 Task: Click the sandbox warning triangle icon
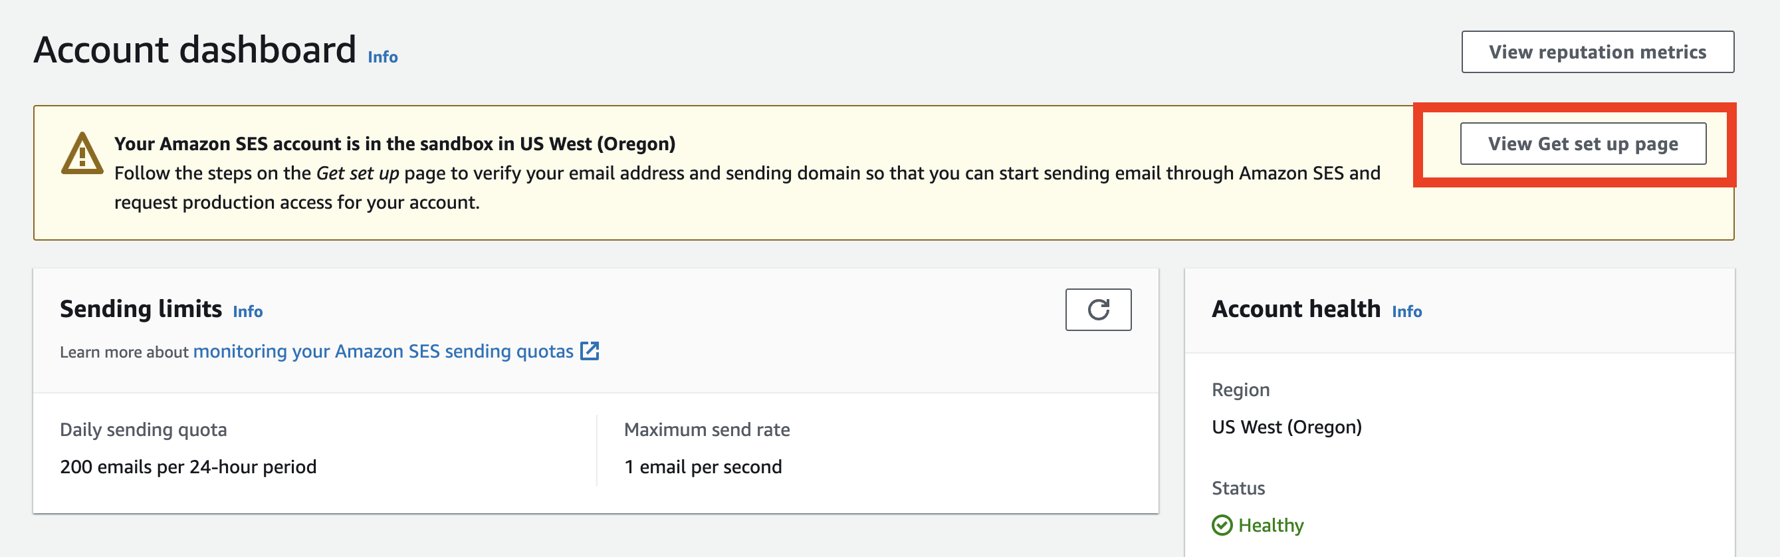click(82, 154)
